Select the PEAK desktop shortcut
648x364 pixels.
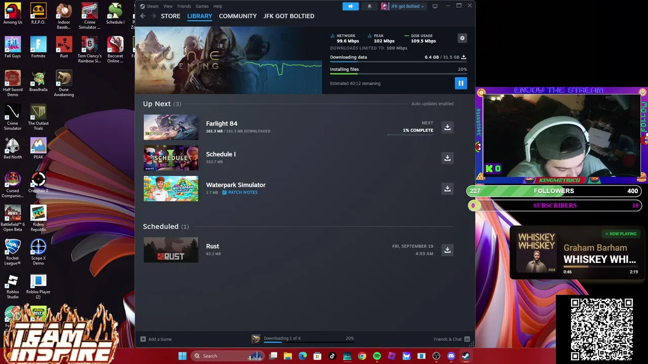coord(38,149)
